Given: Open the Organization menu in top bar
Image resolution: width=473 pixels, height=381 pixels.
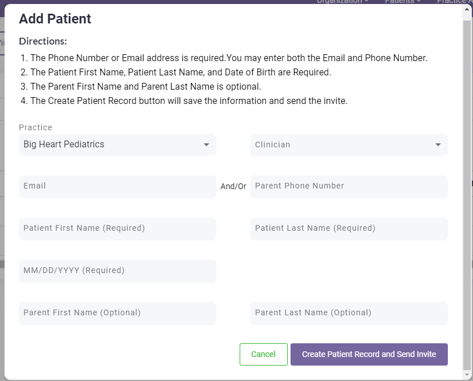Looking at the screenshot, I should click(x=342, y=2).
